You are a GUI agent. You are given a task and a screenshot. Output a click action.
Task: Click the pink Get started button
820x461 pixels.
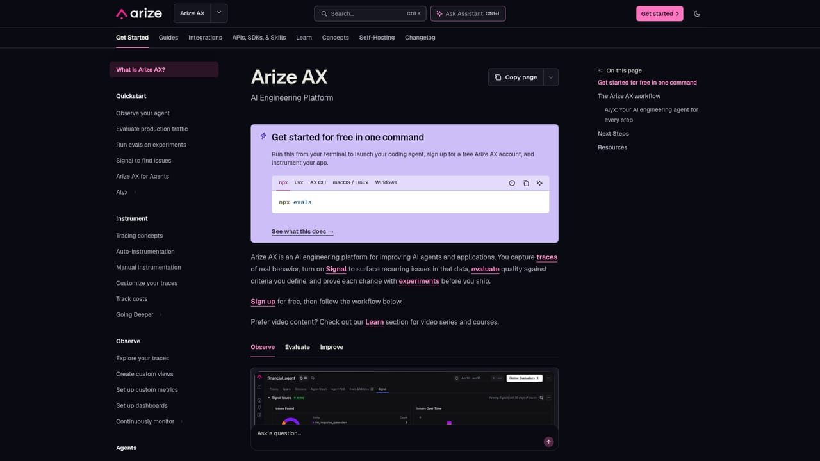click(x=660, y=13)
